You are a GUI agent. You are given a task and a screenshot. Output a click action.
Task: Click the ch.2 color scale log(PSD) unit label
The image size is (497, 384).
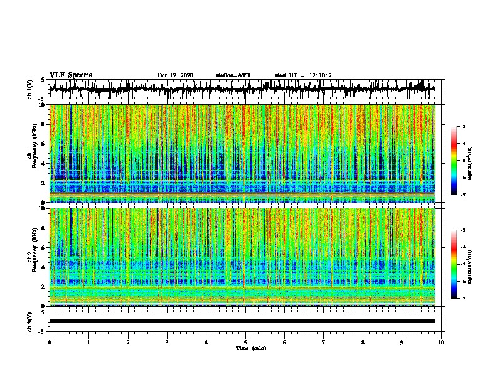point(470,267)
